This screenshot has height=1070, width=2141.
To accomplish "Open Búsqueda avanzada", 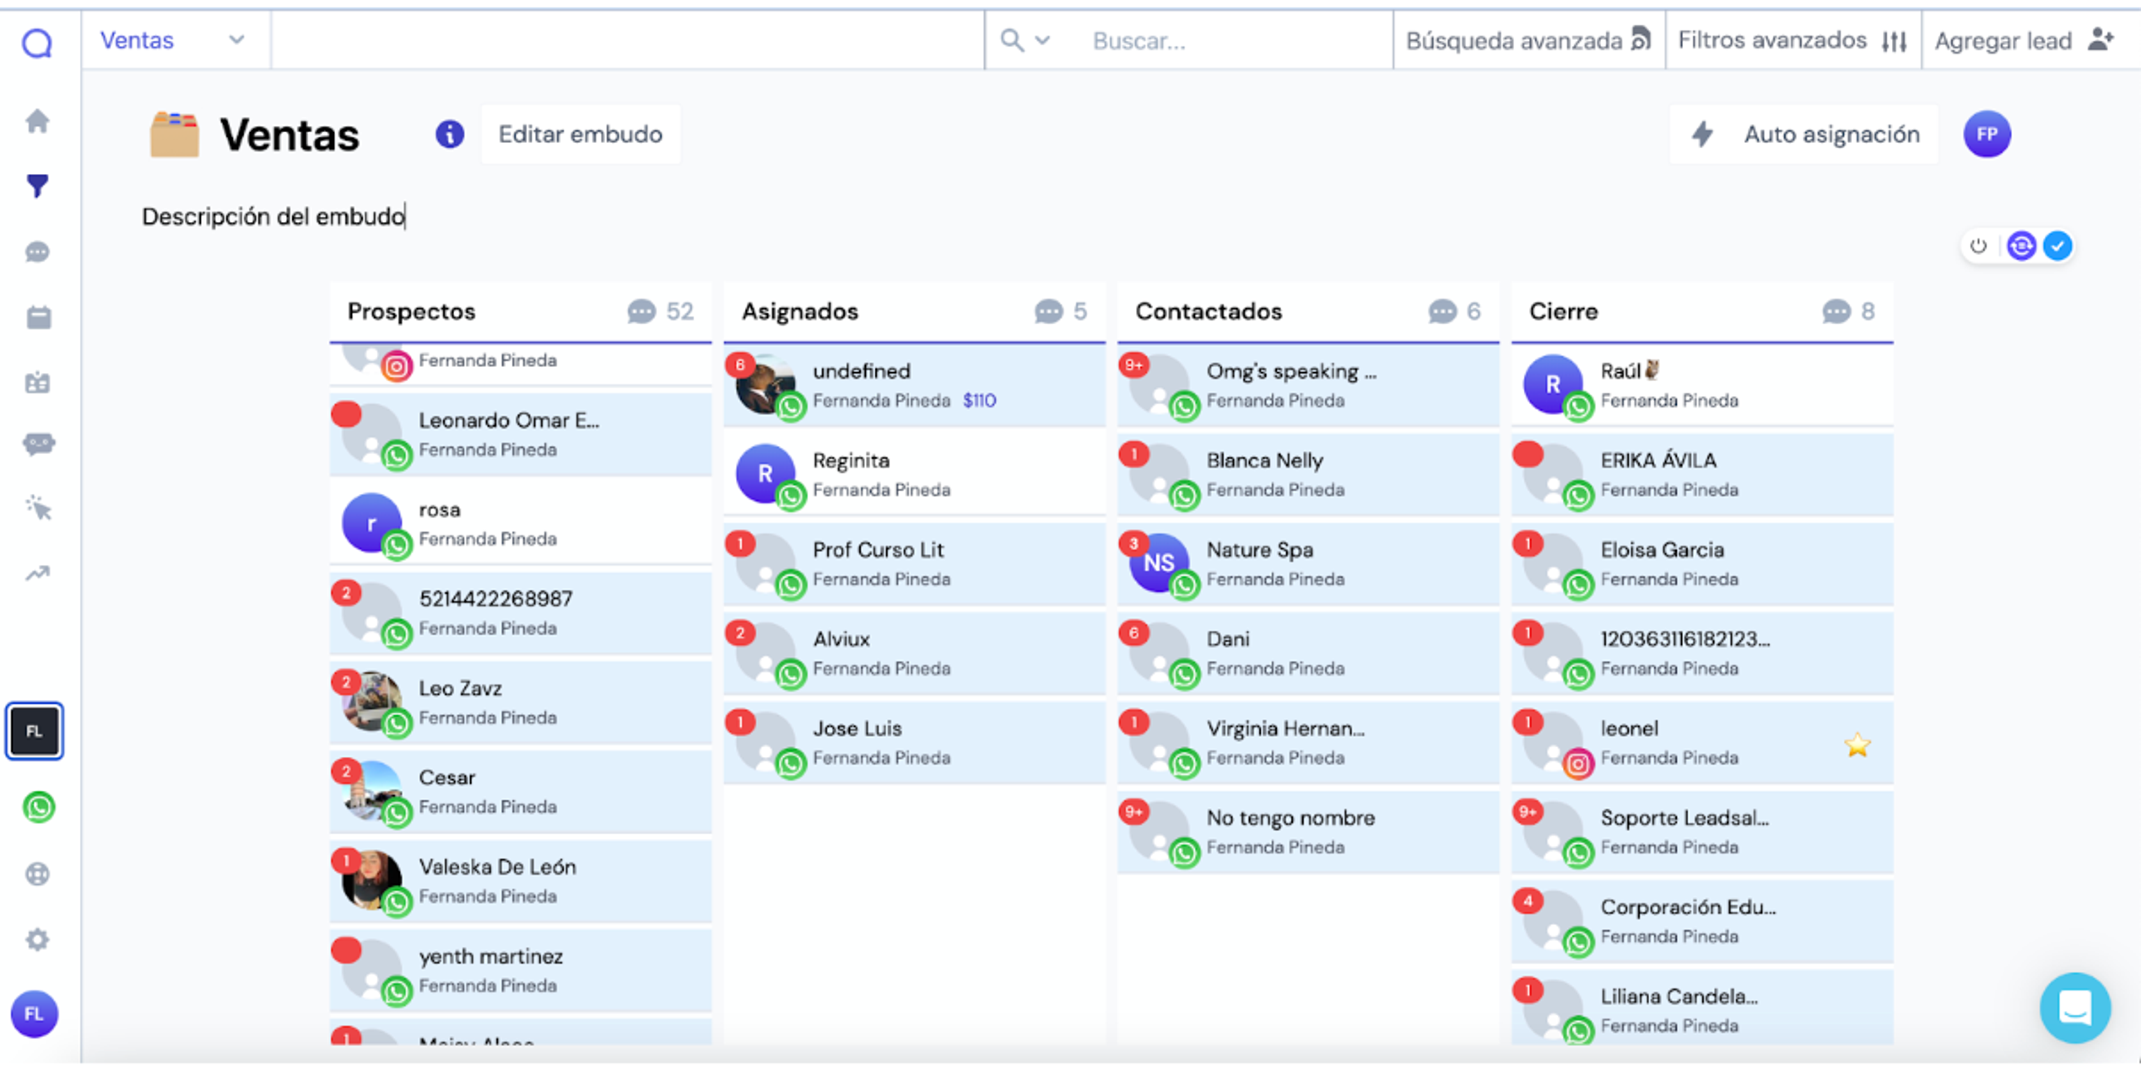I will click(x=1528, y=40).
